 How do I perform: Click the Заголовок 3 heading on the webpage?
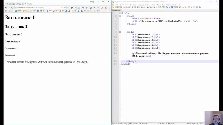point(14,34)
